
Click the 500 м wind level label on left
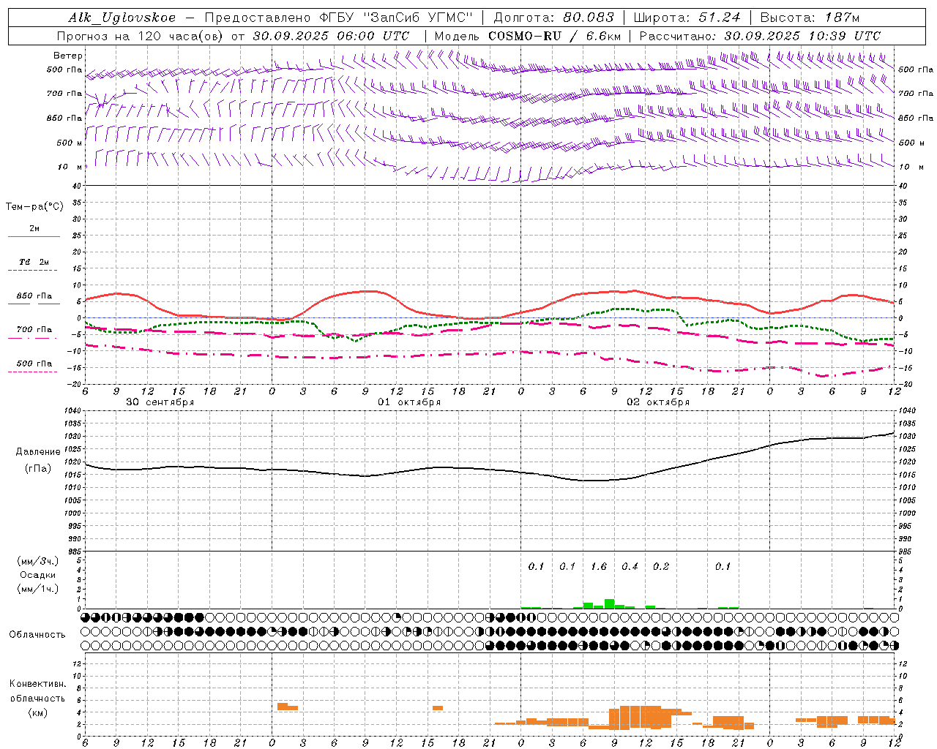[x=70, y=143]
